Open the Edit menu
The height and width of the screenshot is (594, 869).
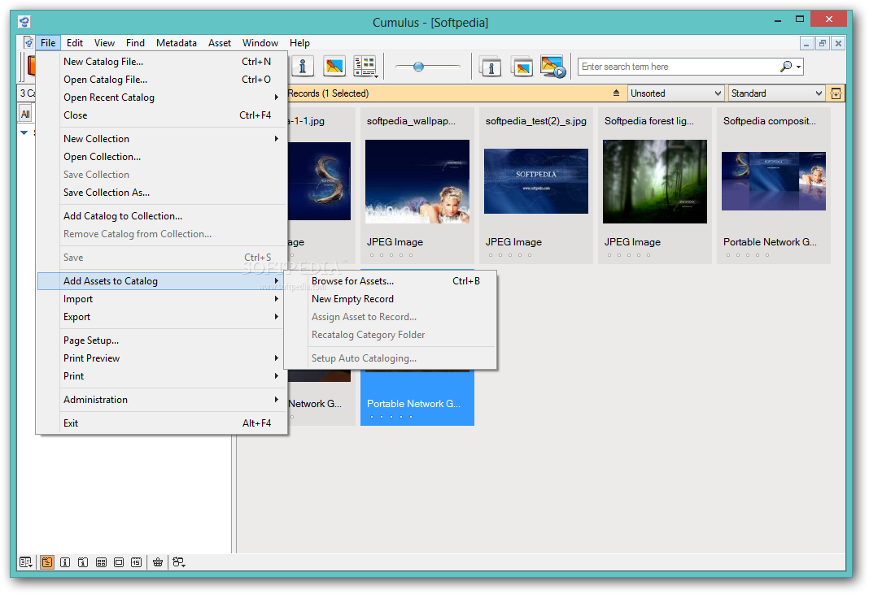coord(74,42)
